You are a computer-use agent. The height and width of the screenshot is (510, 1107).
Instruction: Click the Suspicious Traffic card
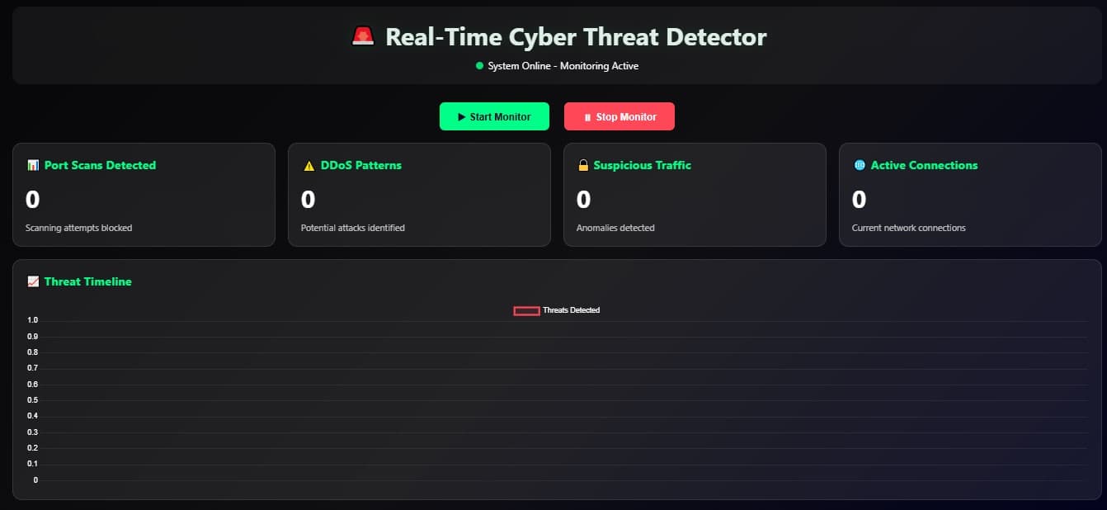point(695,195)
